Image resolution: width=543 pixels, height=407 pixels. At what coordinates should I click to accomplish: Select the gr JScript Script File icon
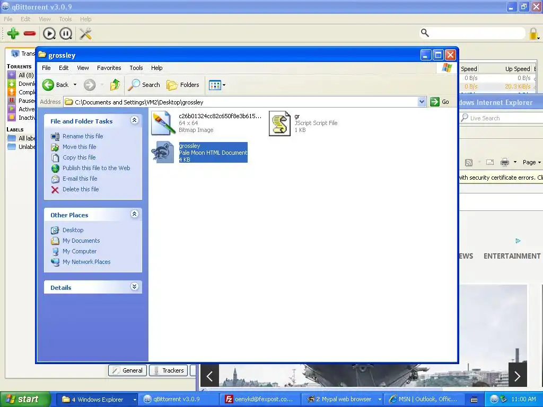[x=280, y=123]
